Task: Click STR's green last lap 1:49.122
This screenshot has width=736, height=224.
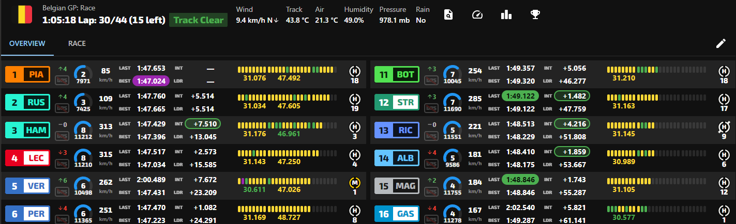Action: click(520, 95)
